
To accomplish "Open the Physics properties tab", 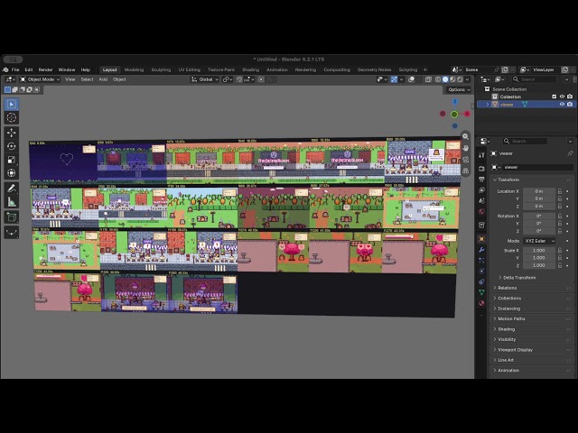I will click(481, 271).
